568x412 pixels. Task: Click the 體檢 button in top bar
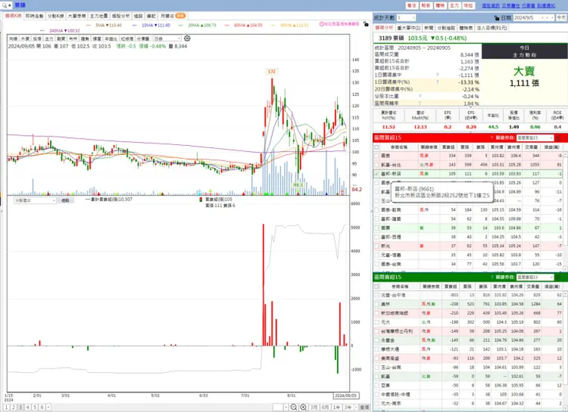pos(440,5)
